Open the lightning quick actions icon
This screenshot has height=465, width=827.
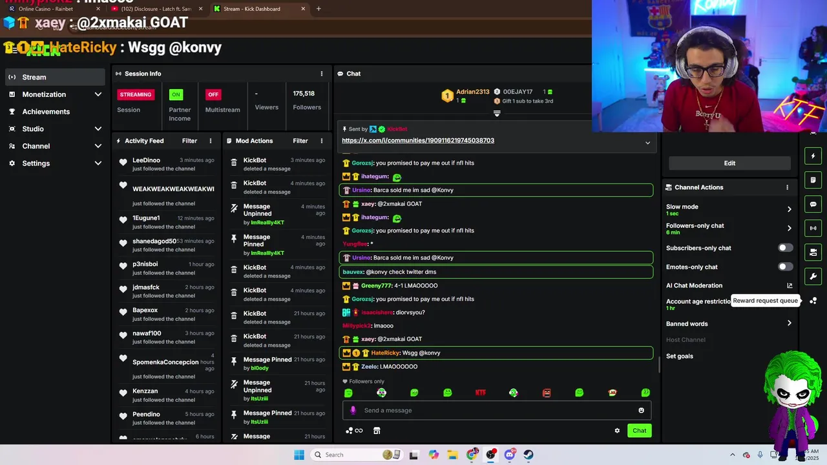[813, 156]
